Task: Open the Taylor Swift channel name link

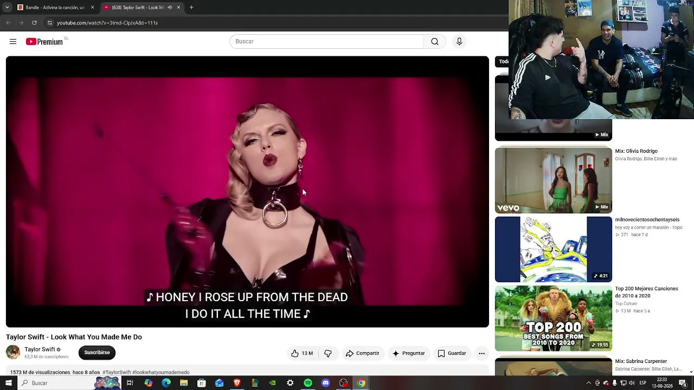Action: tap(40, 349)
